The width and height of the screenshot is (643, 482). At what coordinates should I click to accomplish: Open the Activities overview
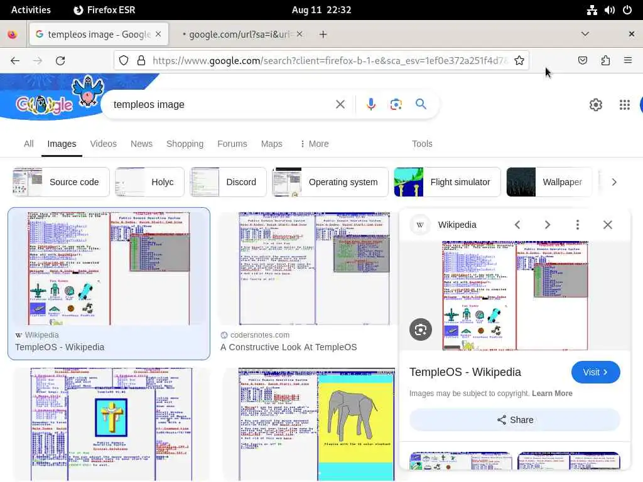point(31,10)
